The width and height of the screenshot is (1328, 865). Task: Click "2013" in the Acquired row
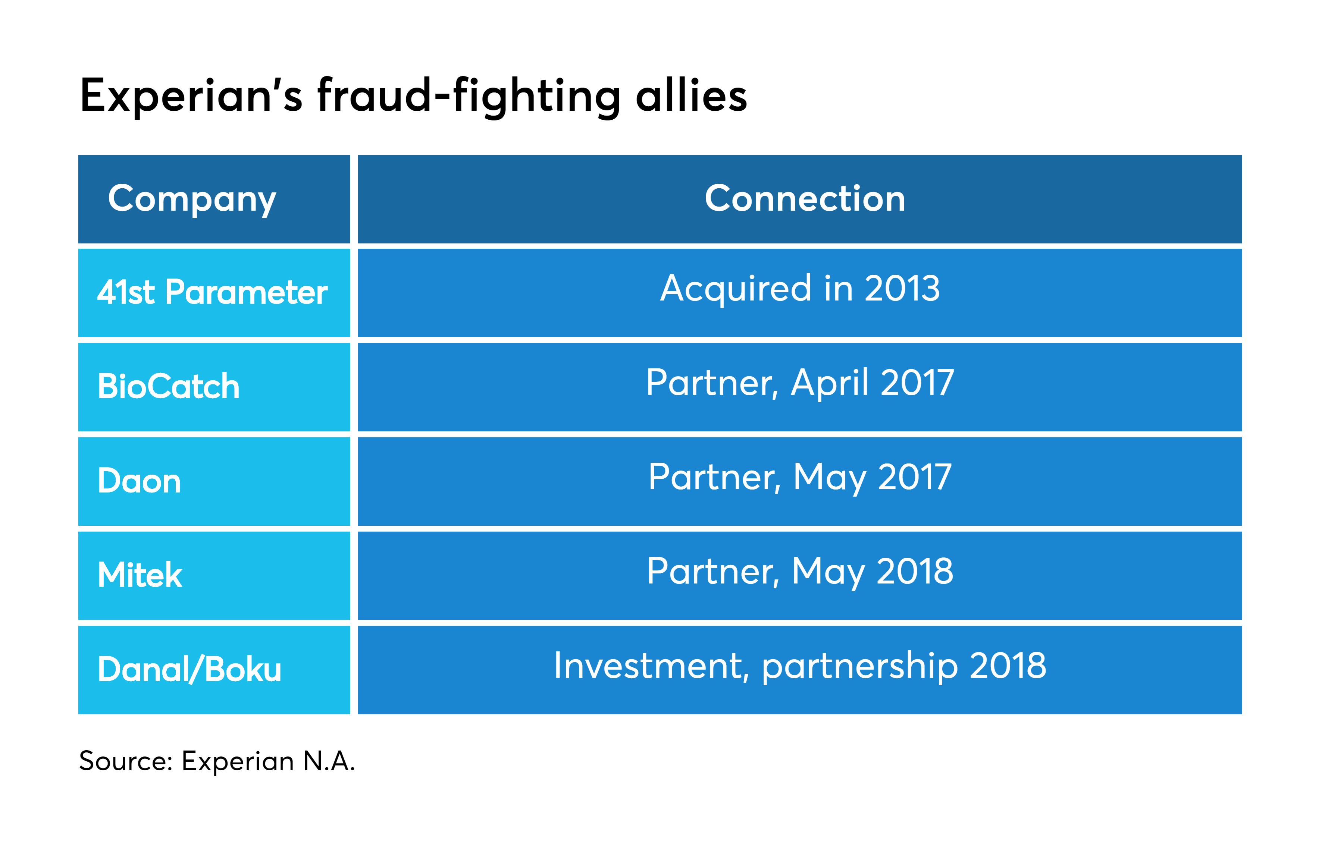pyautogui.click(x=902, y=288)
